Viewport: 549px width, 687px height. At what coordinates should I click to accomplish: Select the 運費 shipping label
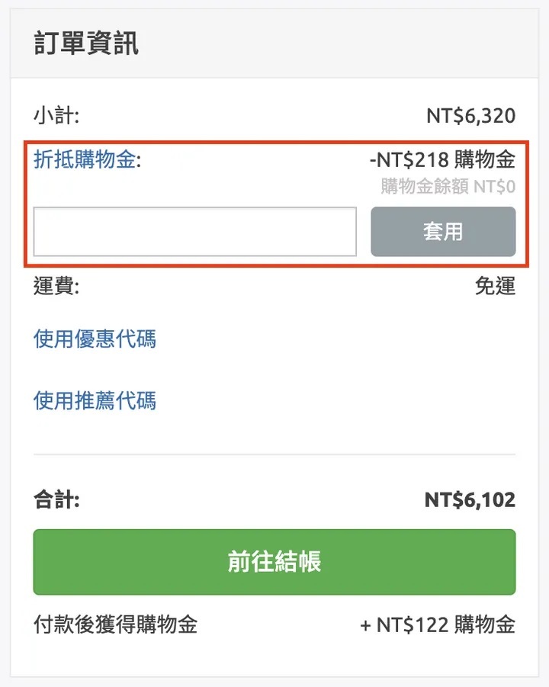coord(56,287)
